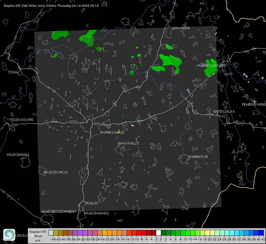Pick the cyan legend swatch between 28 and 30
Viewport: 266px width, 244px height.
232,233
